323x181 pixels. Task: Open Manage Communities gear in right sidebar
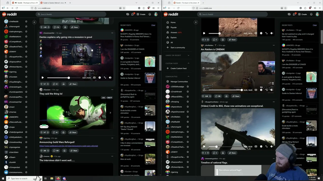tap(168, 81)
